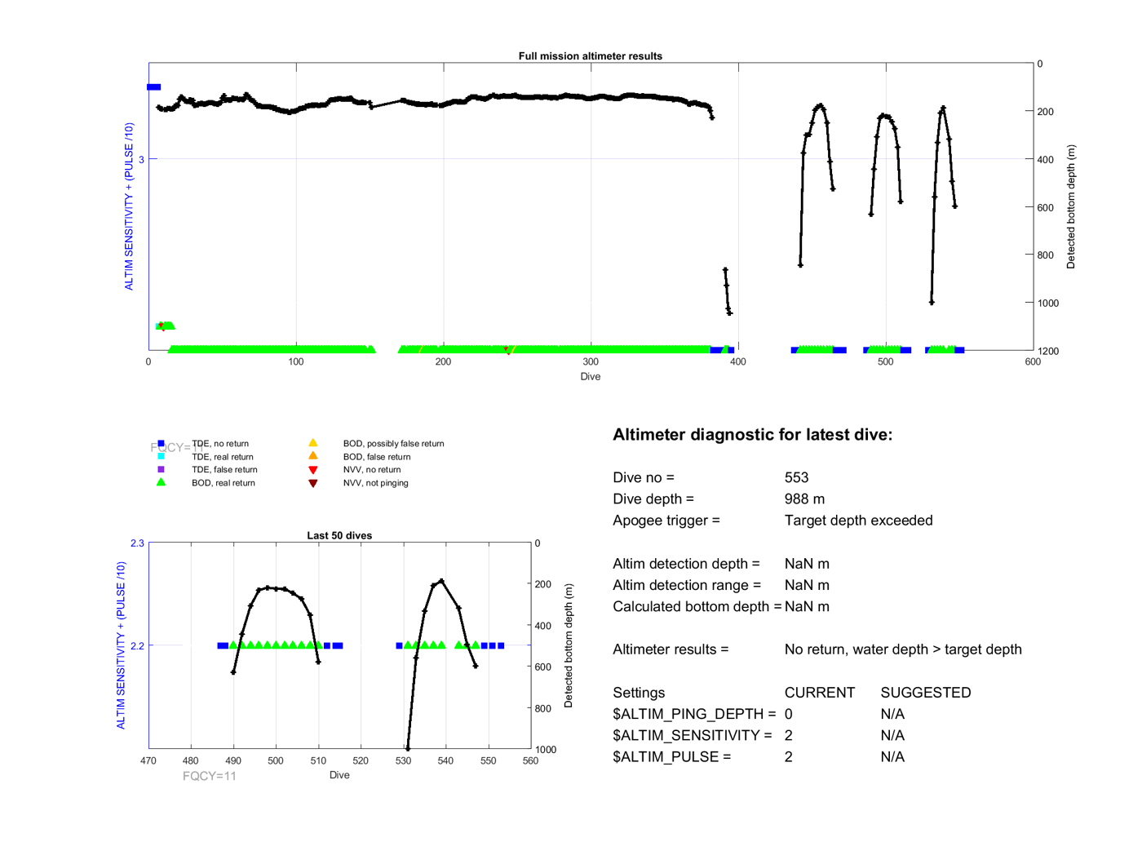Click the 'Full mission altimeter results' chart title
Image resolution: width=1142 pixels, height=842 pixels.
tap(591, 56)
